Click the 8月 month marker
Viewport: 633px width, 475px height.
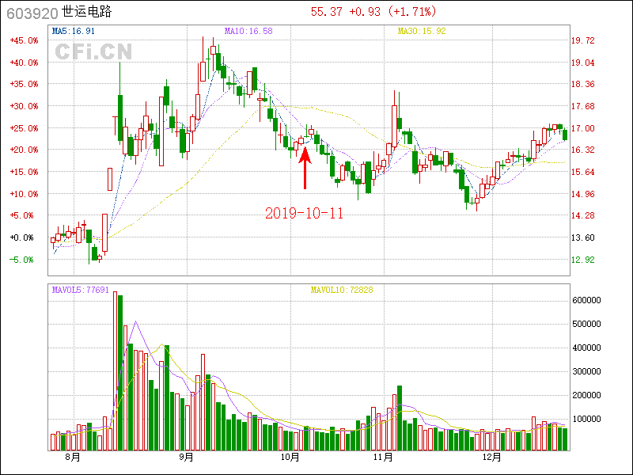pyautogui.click(x=72, y=458)
